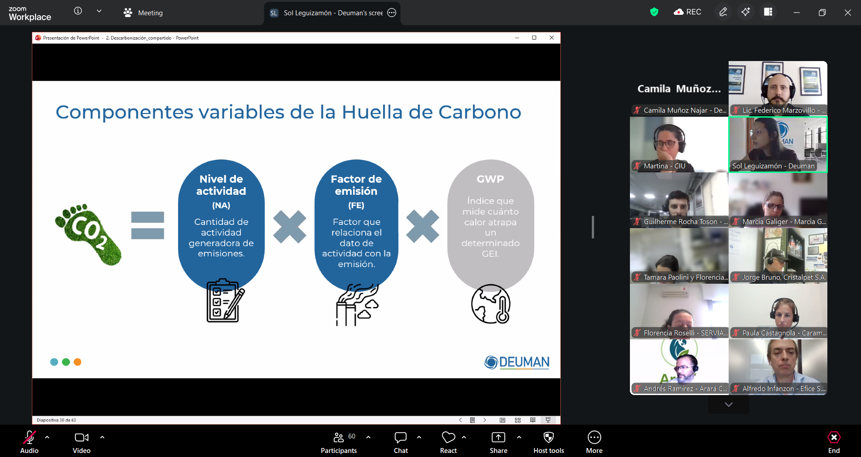Image resolution: width=861 pixels, height=457 pixels.
Task: Open the More options menu
Action: point(594,443)
